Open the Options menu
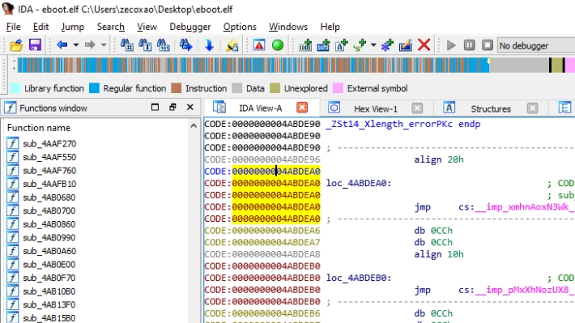The image size is (575, 323). coord(240,27)
